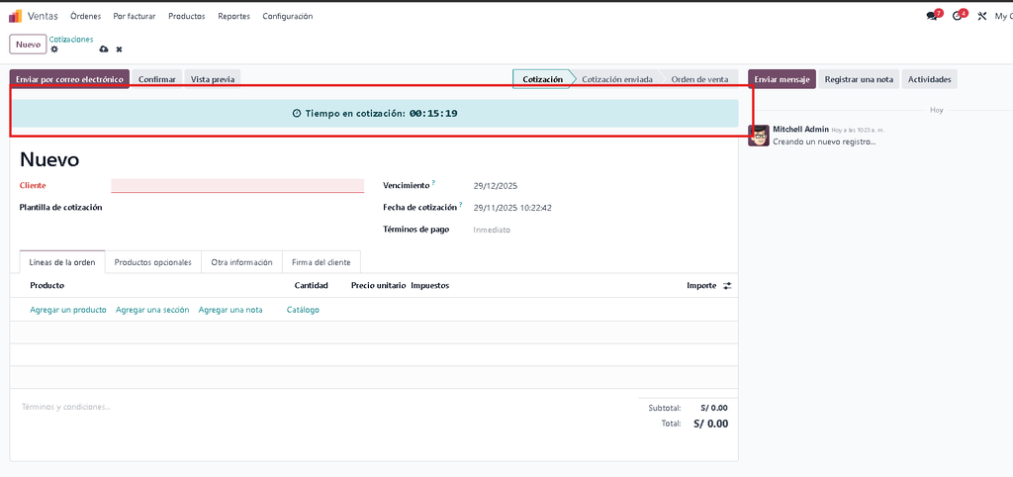
Task: Open the Cliente dropdown field
Action: [x=237, y=185]
